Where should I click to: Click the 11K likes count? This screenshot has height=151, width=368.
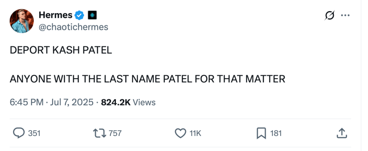pos(195,133)
